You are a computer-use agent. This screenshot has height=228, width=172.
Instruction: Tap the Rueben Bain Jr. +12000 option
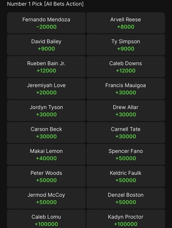[x=46, y=67]
